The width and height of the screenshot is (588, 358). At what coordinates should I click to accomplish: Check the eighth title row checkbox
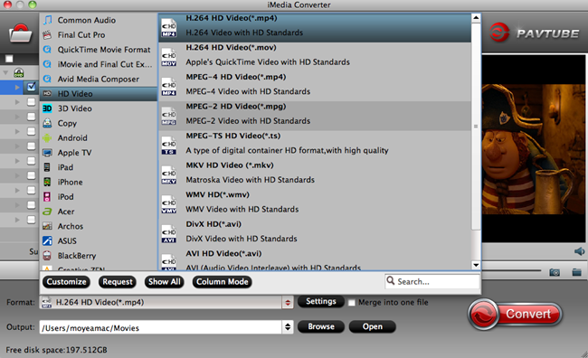click(31, 190)
